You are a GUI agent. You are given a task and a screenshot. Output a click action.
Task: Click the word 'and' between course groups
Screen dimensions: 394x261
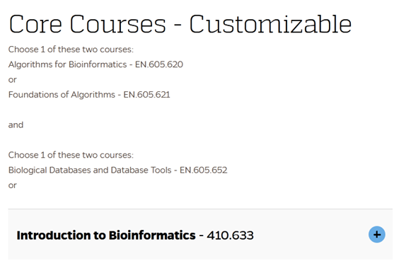16,125
